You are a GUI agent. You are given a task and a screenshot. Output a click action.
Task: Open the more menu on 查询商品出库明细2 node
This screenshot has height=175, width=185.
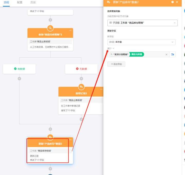[x=70, y=30]
